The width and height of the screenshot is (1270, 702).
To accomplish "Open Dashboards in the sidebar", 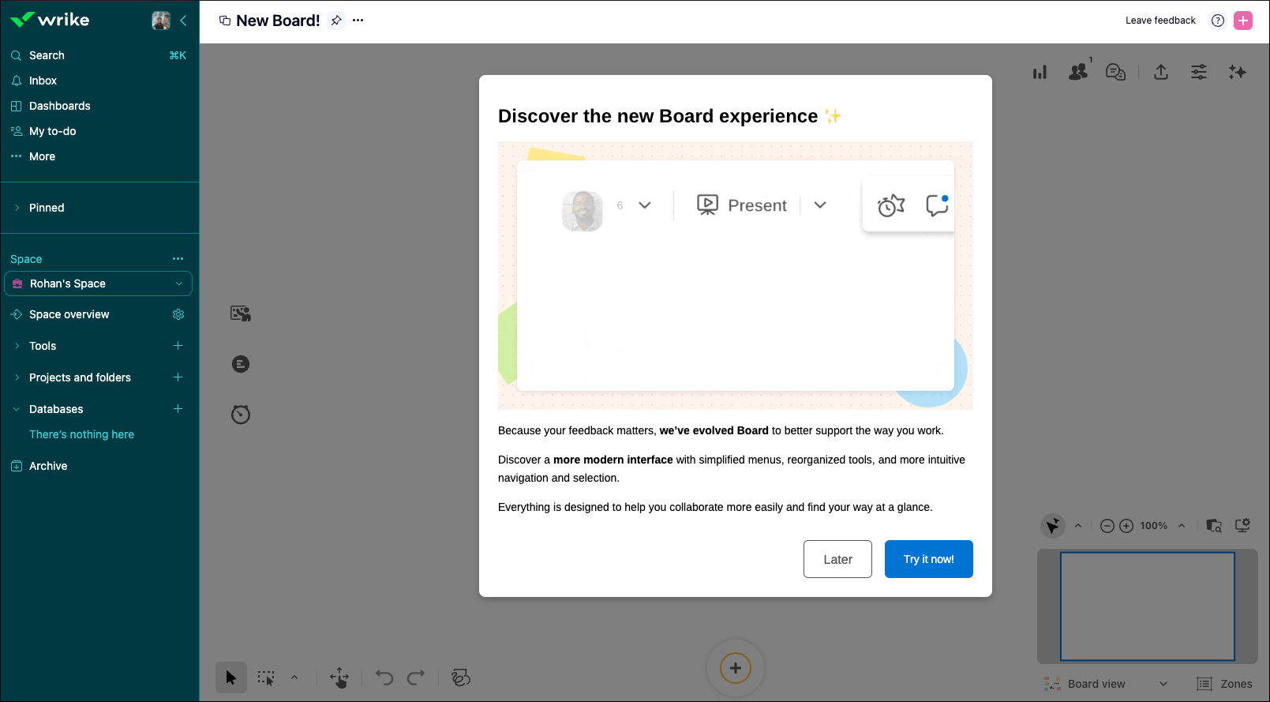I will tap(59, 106).
